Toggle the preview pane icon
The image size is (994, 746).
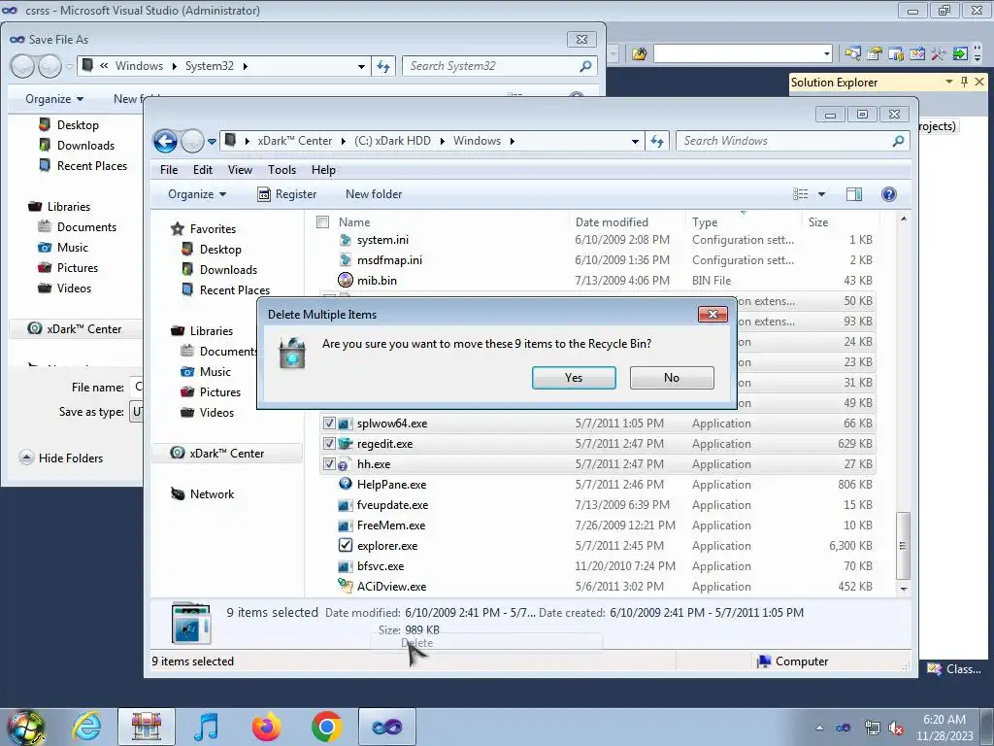[x=854, y=194]
